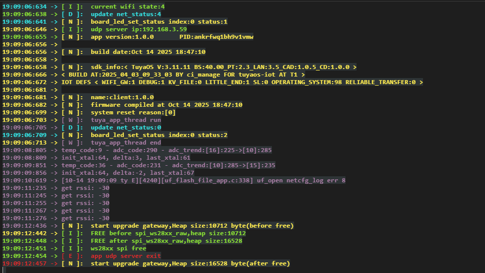Click the 'current wifi state:4' log line
The width and height of the screenshot is (485, 273).
click(x=127, y=7)
